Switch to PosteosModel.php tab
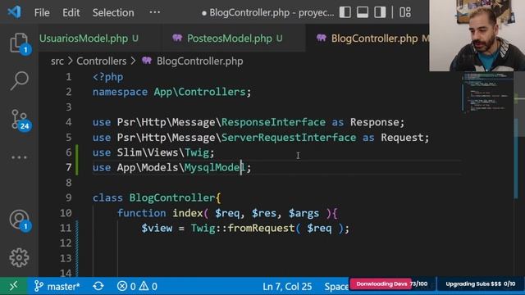This screenshot has width=525, height=295. pos(233,39)
